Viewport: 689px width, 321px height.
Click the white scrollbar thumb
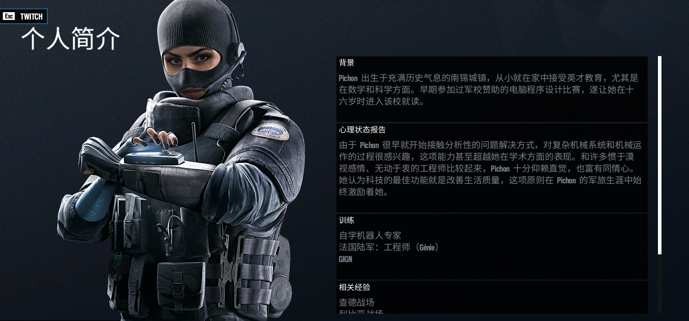[x=660, y=155]
